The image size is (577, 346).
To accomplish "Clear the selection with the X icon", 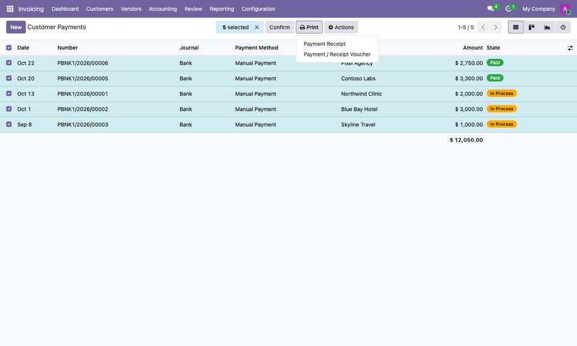I will pos(257,27).
